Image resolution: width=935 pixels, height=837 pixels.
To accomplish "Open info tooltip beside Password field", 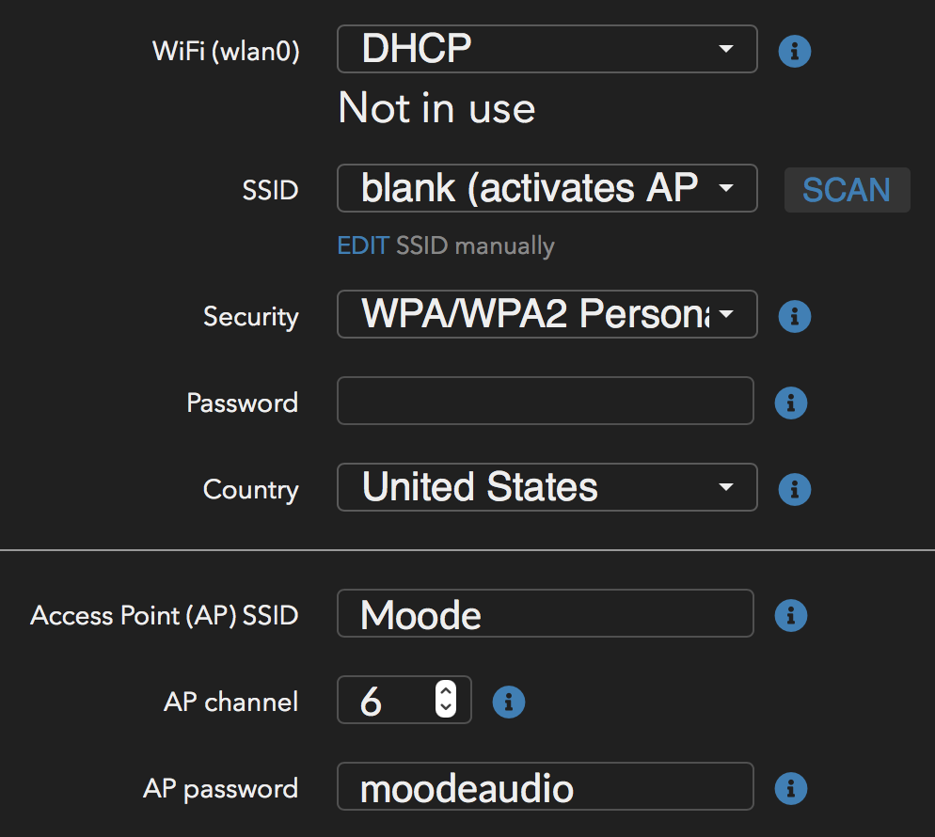I will coord(791,403).
